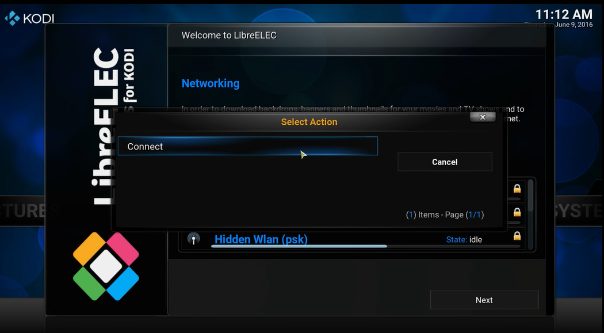The image size is (604, 333).
Task: Click the lock icon on Hidden Wlan row
Action: point(517,236)
